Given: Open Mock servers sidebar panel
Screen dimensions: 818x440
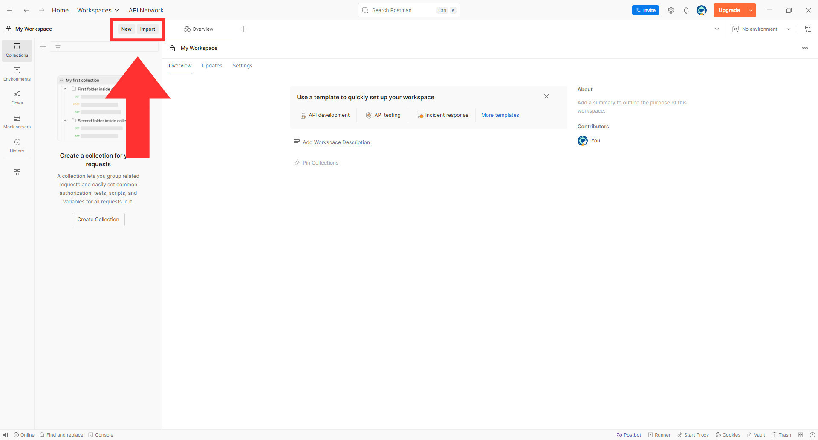Looking at the screenshot, I should point(17,122).
